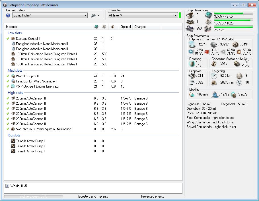Open the Boosters and Implants section
This screenshot has width=259, height=201.
93,196
